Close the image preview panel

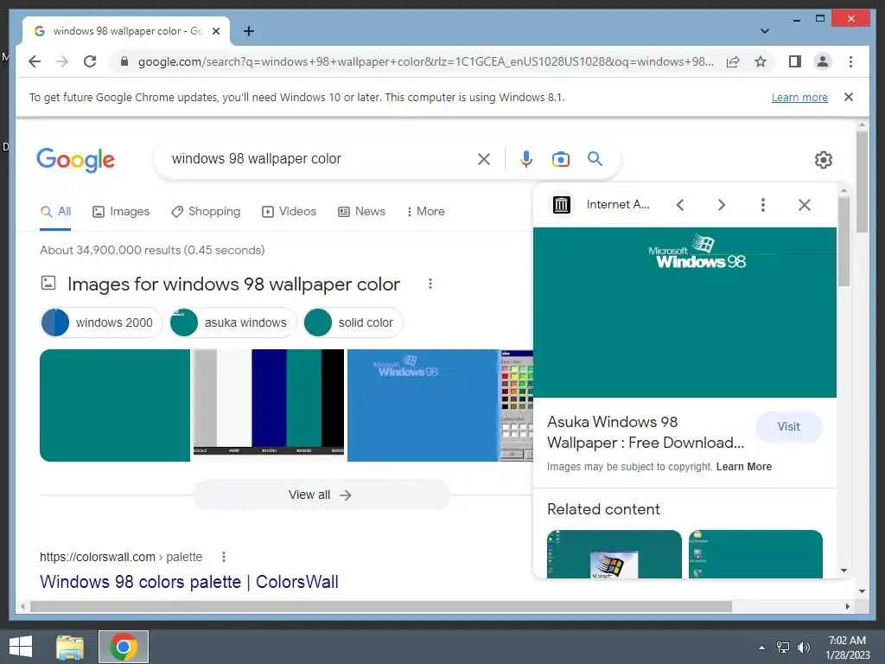pyautogui.click(x=805, y=205)
